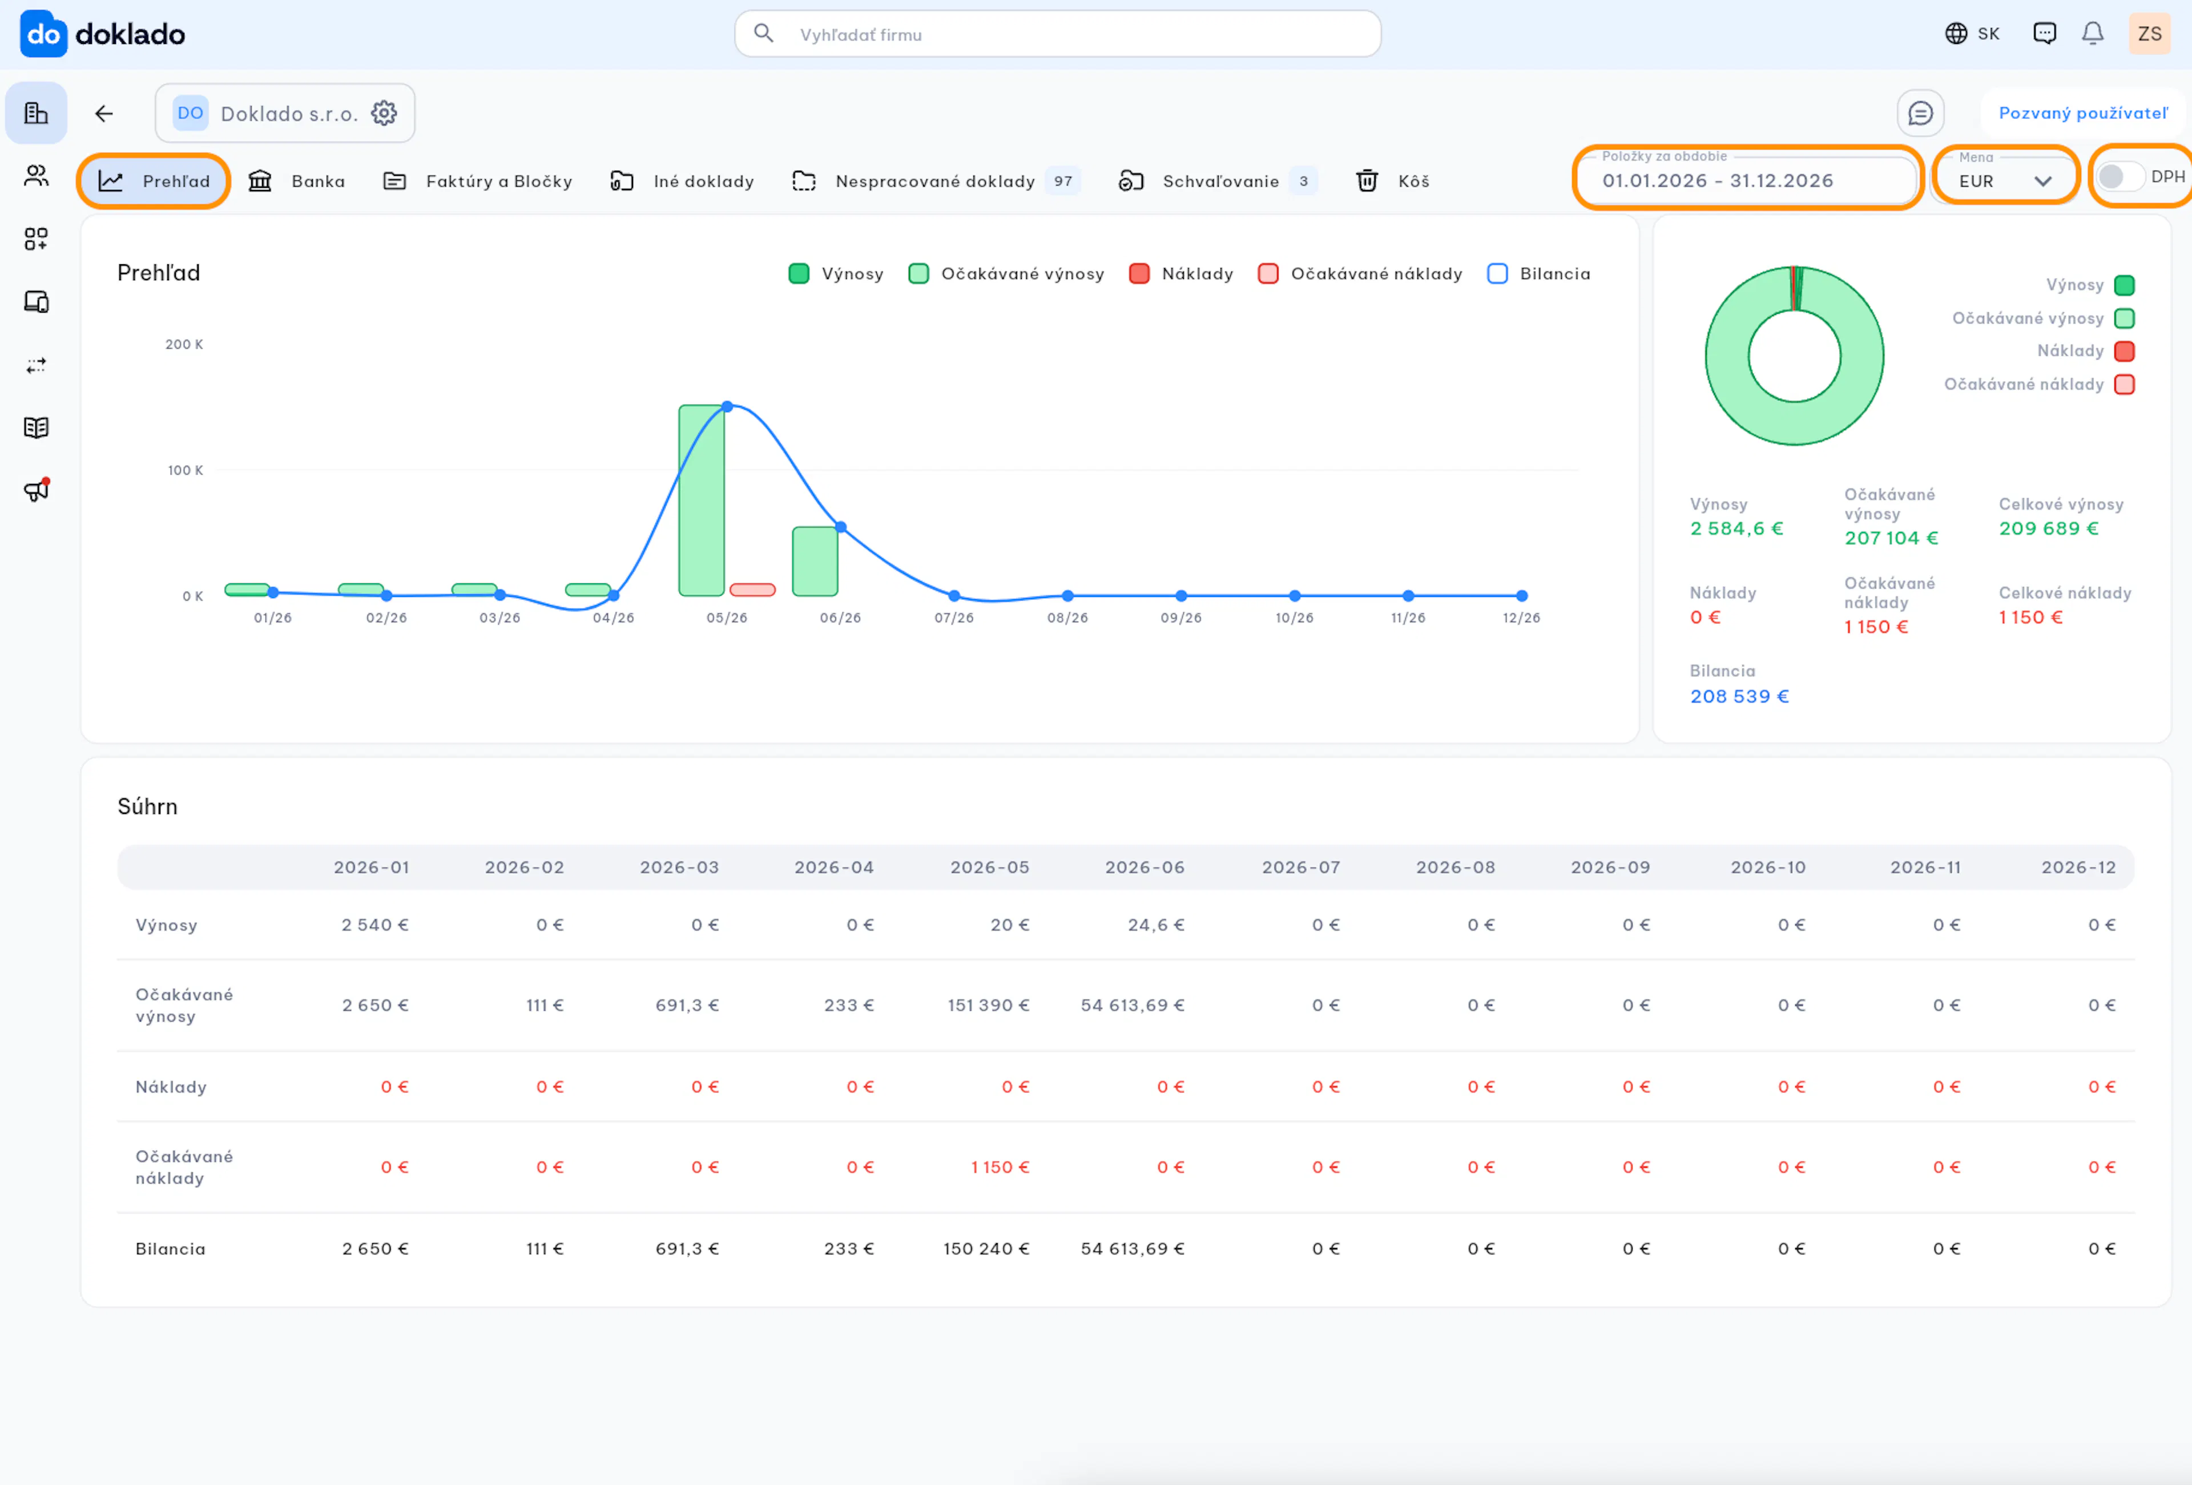Toggle the DPH switch

click(2120, 176)
